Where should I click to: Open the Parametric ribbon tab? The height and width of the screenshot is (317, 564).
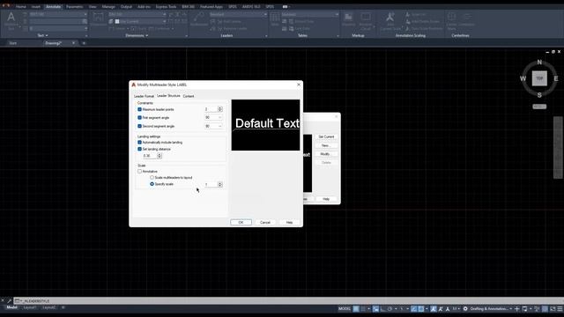pos(74,7)
